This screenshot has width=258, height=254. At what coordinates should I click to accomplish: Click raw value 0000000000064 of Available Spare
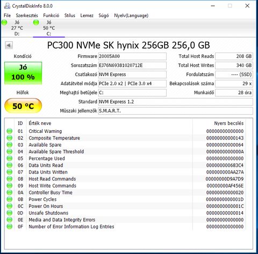[x=225, y=145]
